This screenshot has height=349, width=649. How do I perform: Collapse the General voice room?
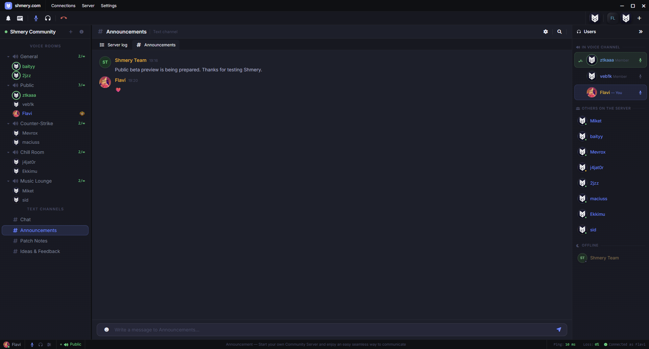[x=8, y=56]
